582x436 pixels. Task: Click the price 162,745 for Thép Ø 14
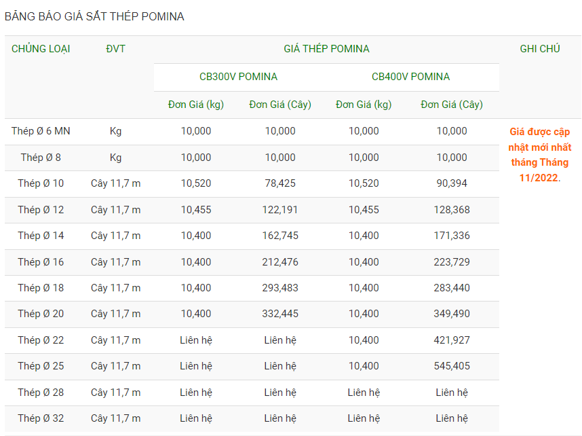coord(280,236)
